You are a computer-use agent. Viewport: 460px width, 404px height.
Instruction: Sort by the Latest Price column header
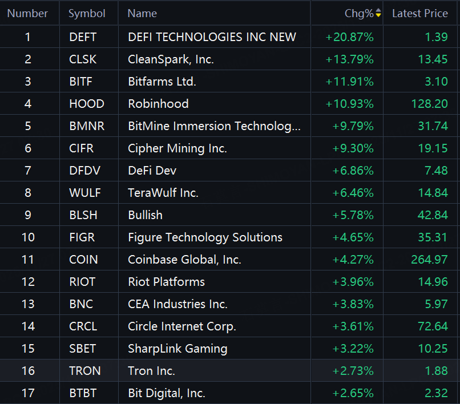pos(420,14)
